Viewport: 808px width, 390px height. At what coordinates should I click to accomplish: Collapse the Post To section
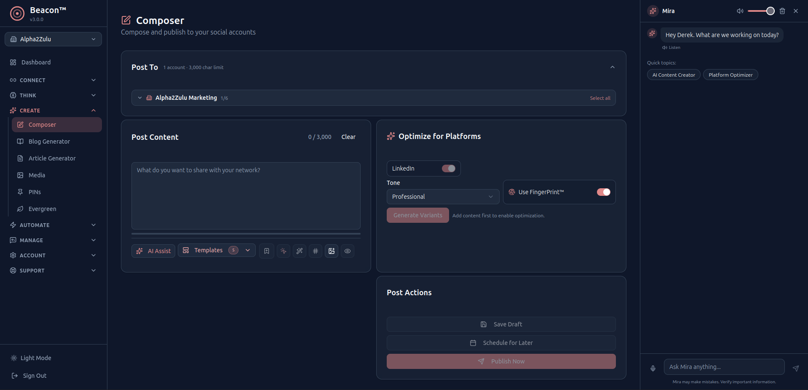point(613,67)
